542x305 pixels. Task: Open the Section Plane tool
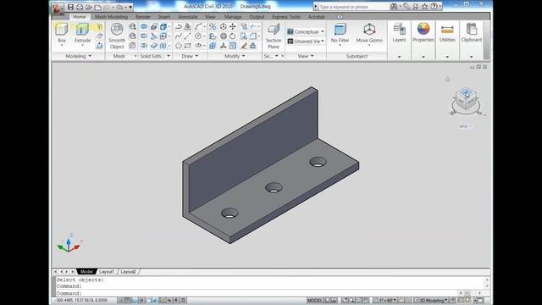pyautogui.click(x=274, y=36)
